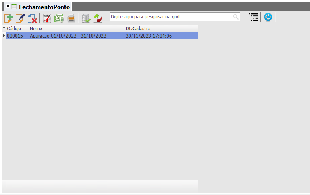Click the delete record icon
Screen dimensions: 310x195
pos(32,18)
